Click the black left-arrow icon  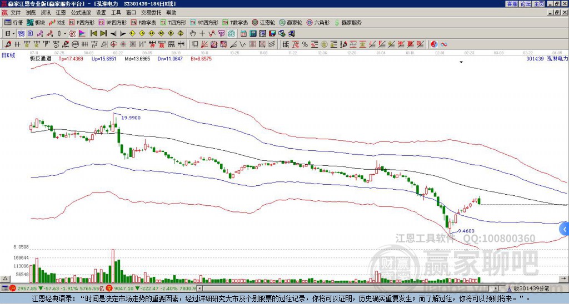[x=113, y=34]
